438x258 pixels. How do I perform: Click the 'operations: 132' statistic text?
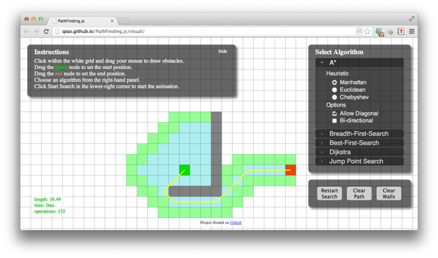click(x=50, y=211)
